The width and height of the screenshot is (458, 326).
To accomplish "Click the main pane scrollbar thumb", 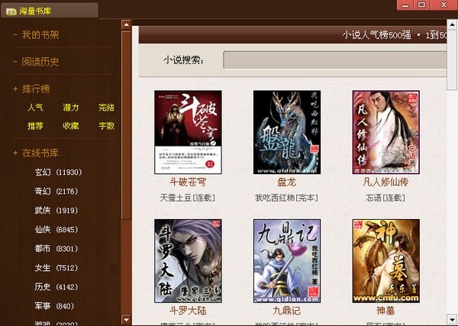I will pyautogui.click(x=452, y=60).
